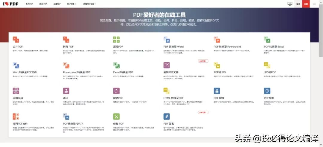Open the PDF 转换至 Excel title link
Image resolution: width=323 pixels, height=147 pixels.
(274, 46)
